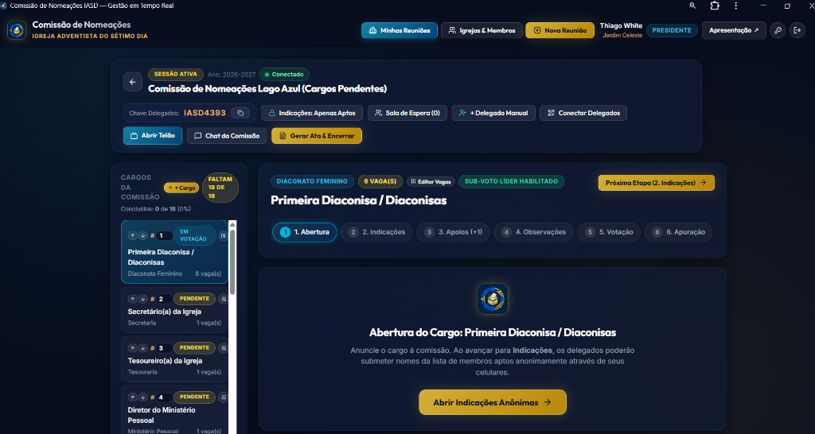
Task: Open settings sliders on Secretário(a) card
Action: [x=224, y=299]
